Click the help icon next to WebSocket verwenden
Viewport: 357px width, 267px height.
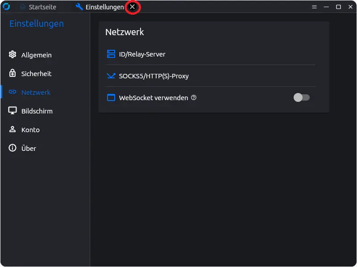click(194, 97)
